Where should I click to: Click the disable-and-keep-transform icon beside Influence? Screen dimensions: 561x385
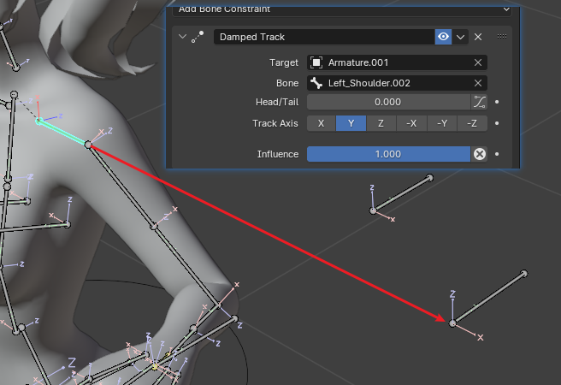[x=480, y=154]
